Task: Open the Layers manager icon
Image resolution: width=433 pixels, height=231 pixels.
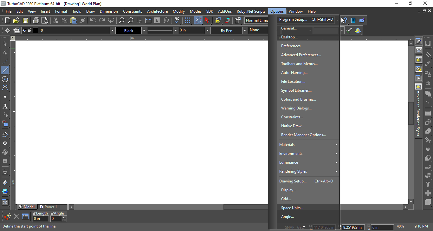Action: click(x=16, y=30)
